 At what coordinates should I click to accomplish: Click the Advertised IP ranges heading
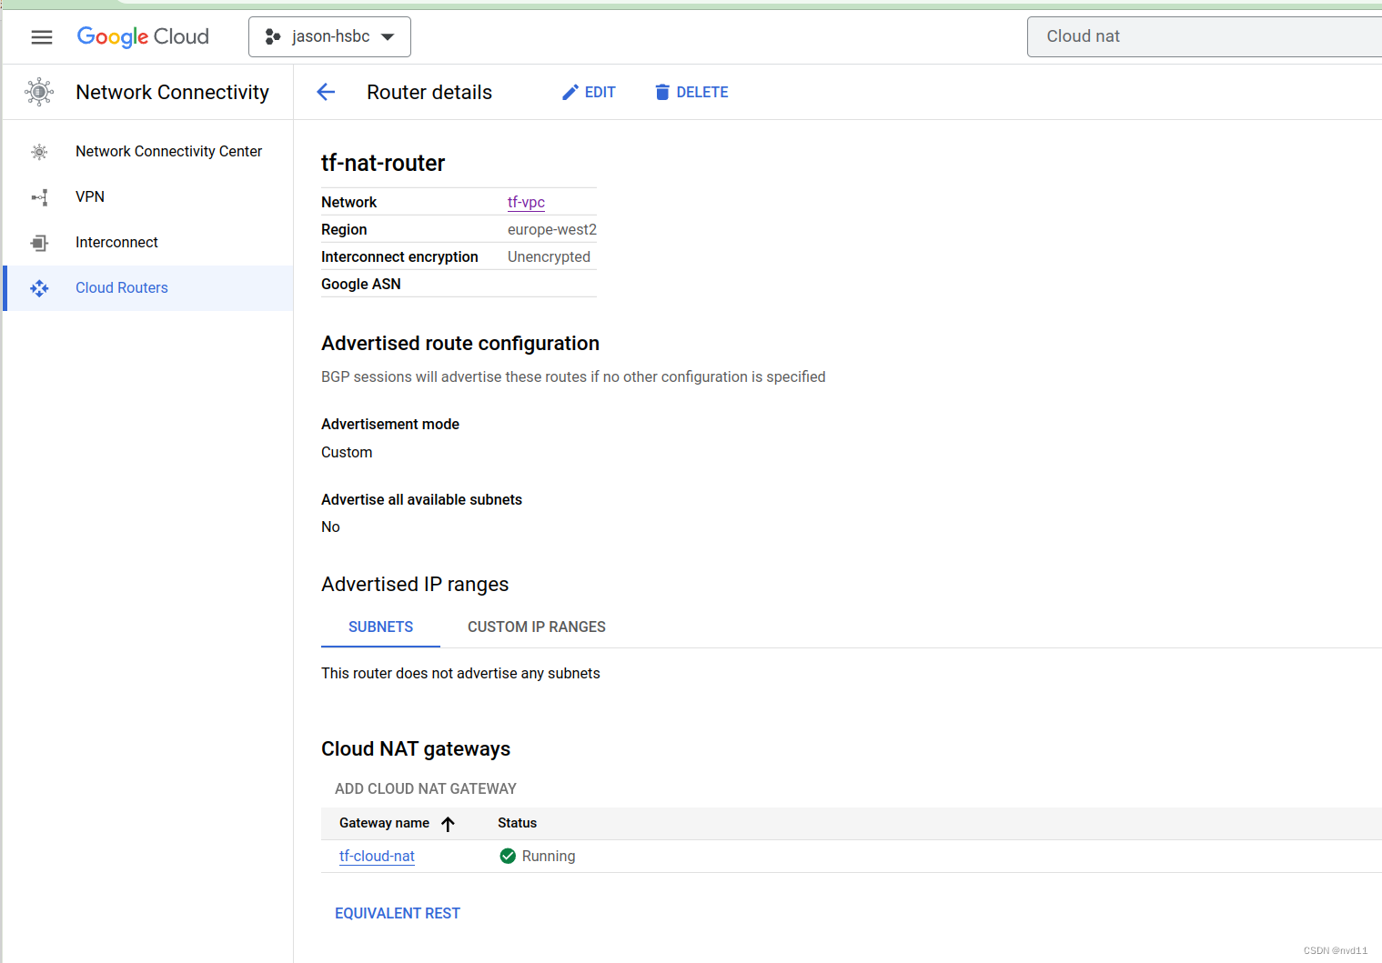(x=415, y=584)
